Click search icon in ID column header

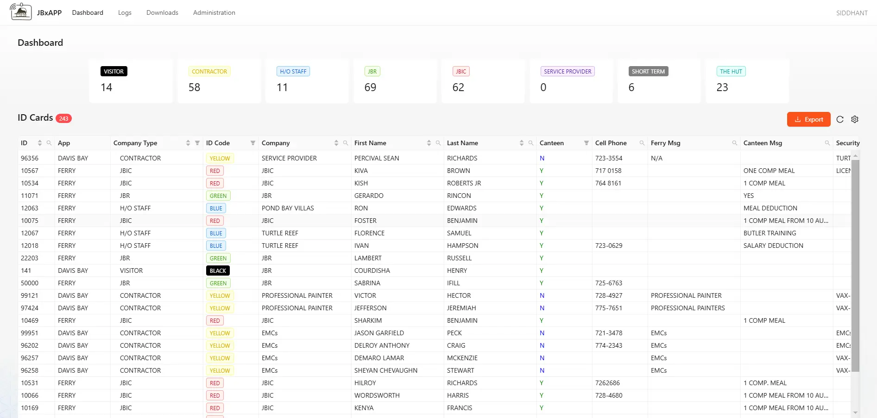point(49,143)
